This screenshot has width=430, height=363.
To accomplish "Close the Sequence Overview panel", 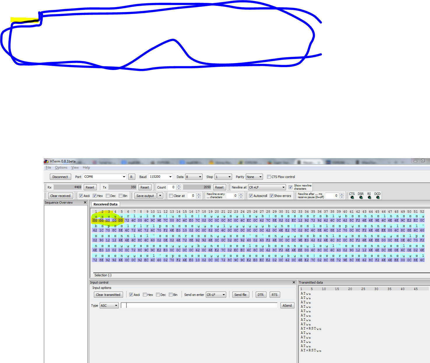I will (85, 203).
